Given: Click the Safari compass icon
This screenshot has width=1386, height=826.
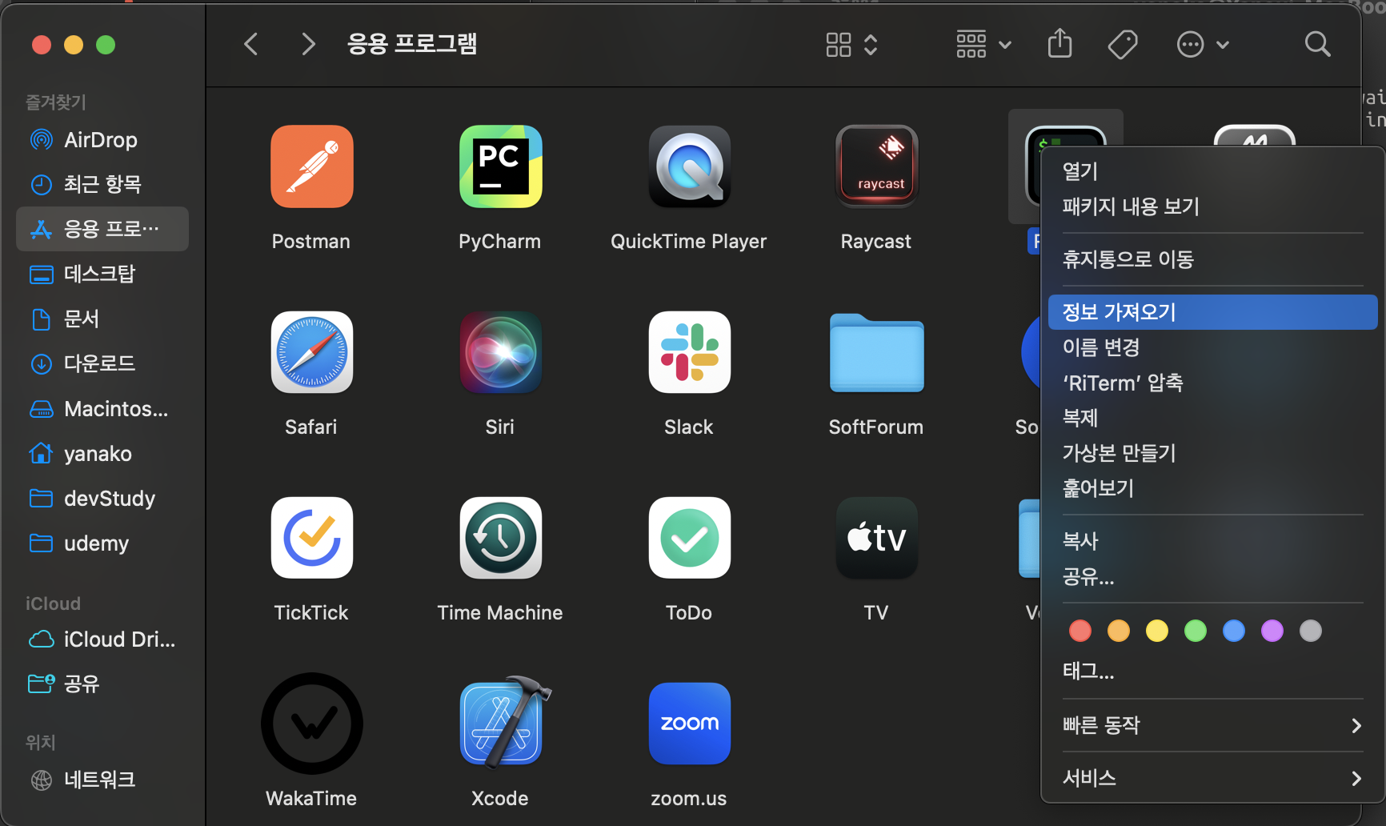Looking at the screenshot, I should (x=312, y=352).
